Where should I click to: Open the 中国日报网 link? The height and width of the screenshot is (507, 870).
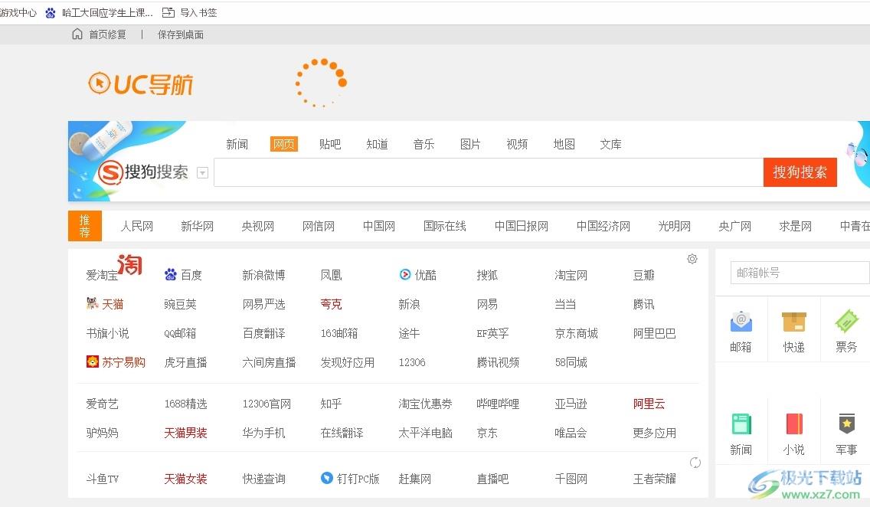click(x=522, y=227)
